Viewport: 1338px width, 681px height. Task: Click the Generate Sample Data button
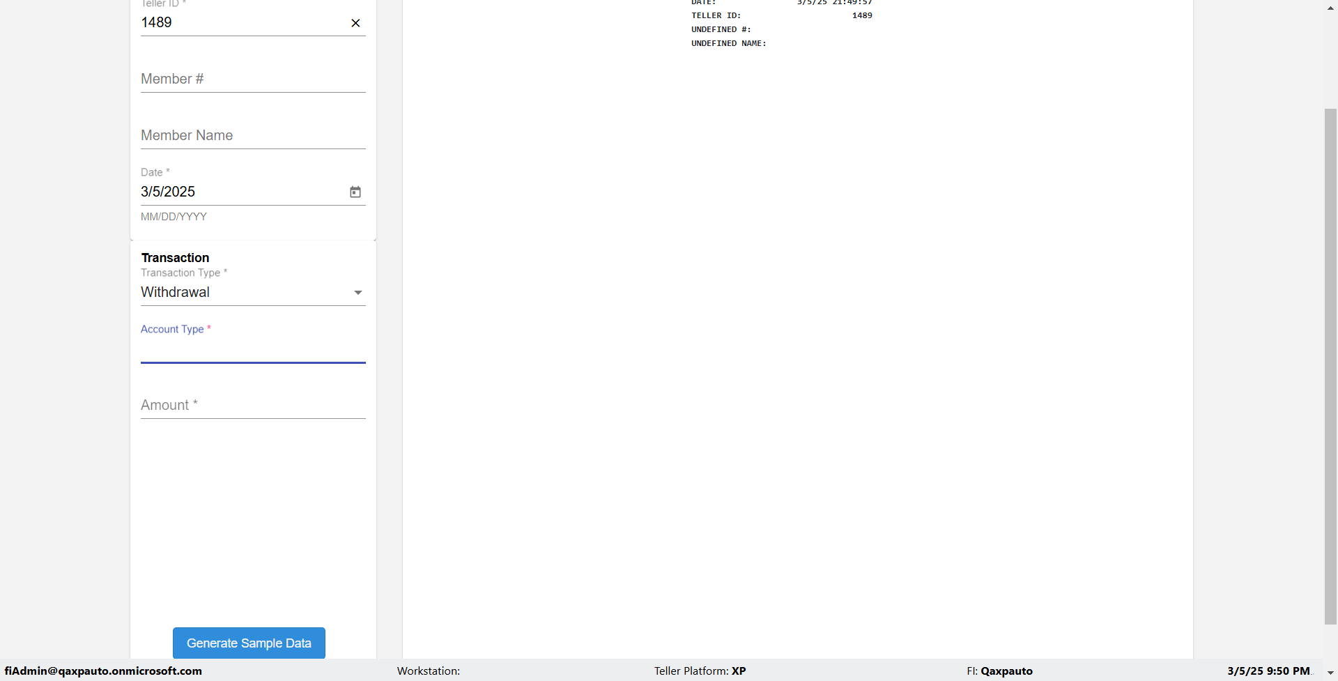tap(249, 643)
